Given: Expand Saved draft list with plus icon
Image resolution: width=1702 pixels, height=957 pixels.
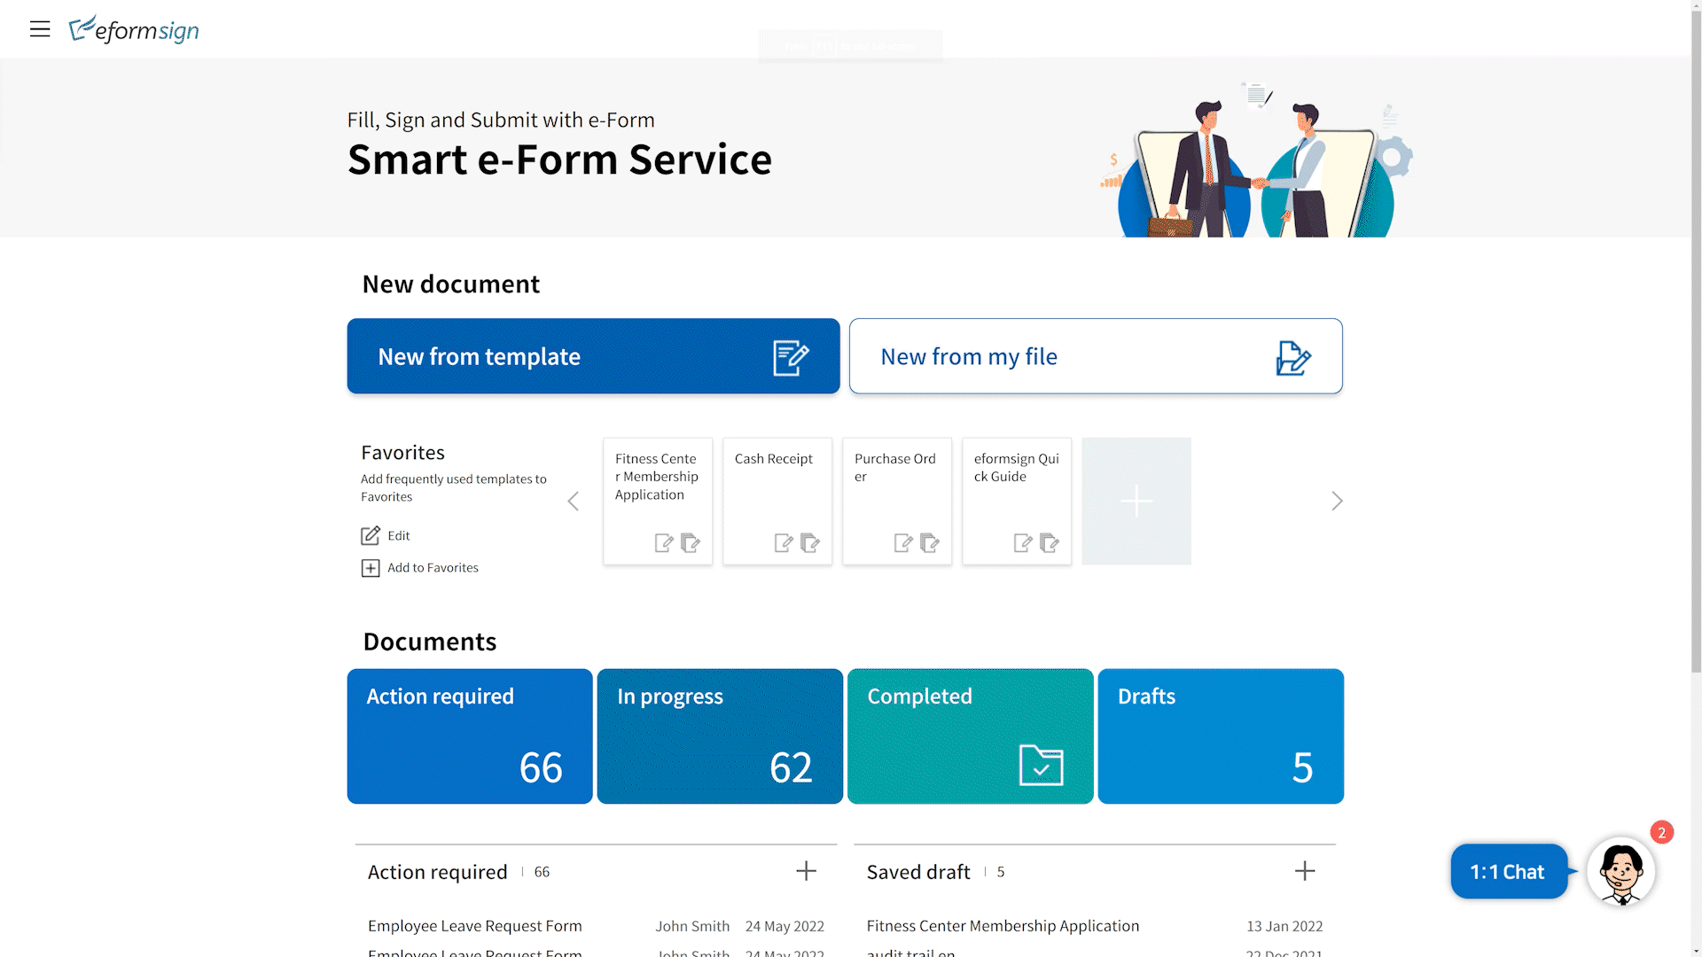Looking at the screenshot, I should (x=1305, y=871).
